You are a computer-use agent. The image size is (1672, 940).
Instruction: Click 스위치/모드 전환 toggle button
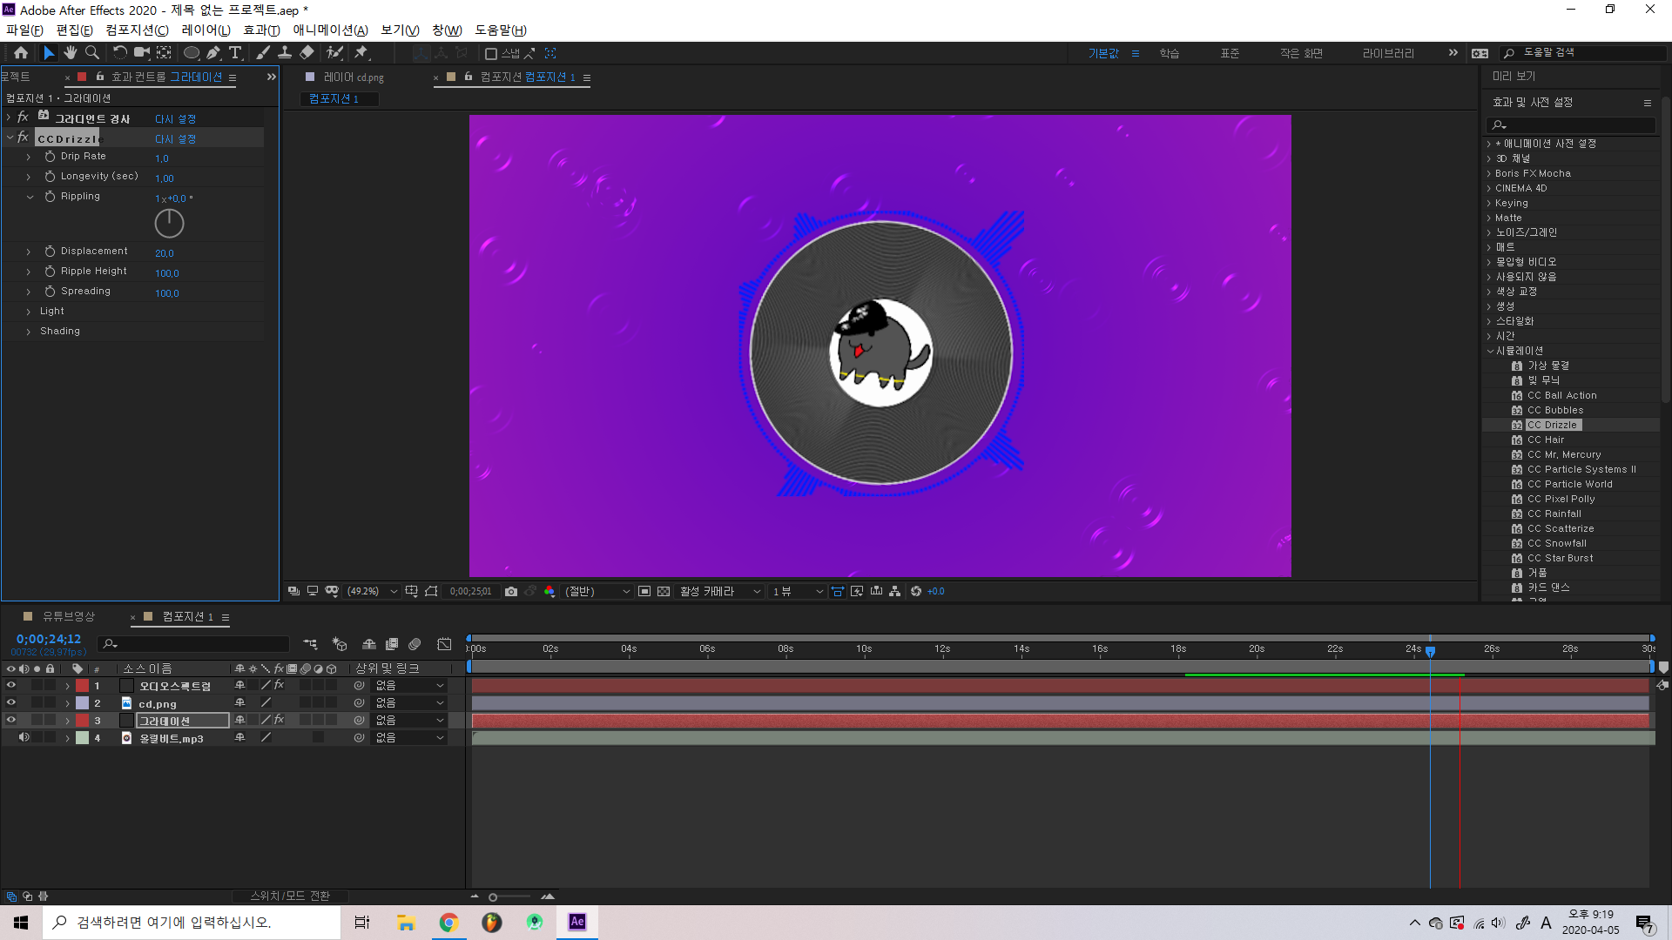pyautogui.click(x=290, y=896)
